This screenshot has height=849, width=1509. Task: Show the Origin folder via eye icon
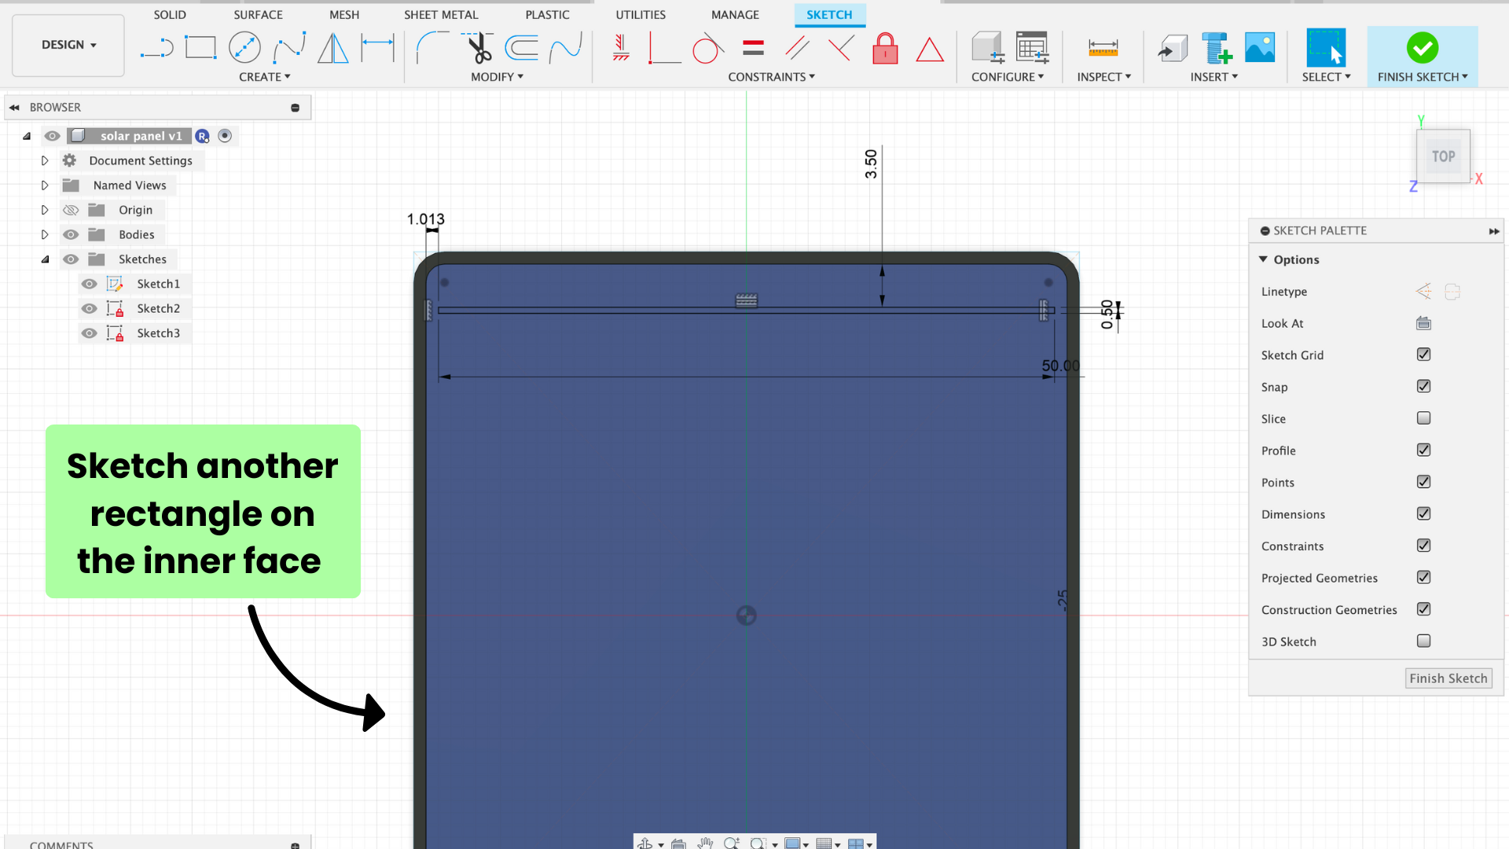(x=71, y=210)
